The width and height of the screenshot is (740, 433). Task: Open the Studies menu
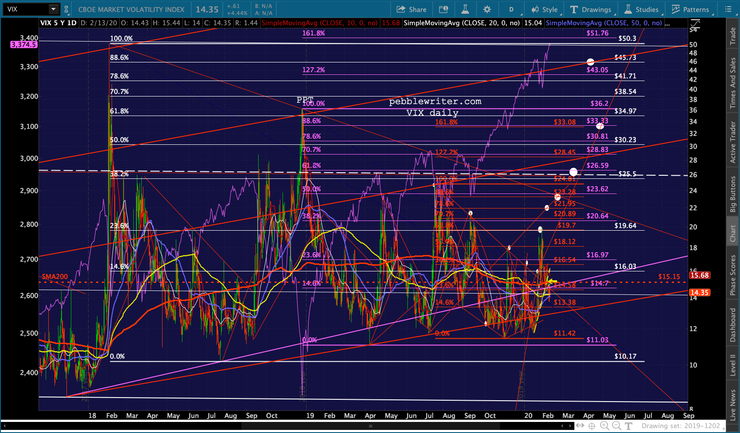click(642, 9)
